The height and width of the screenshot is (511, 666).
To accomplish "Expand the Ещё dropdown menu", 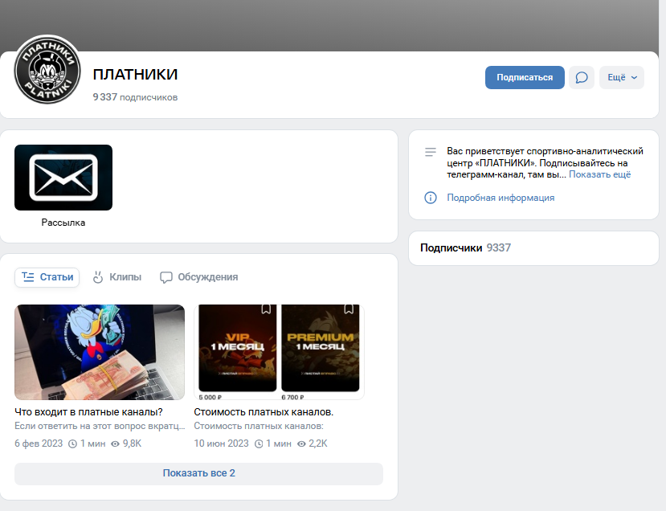I will coord(622,78).
